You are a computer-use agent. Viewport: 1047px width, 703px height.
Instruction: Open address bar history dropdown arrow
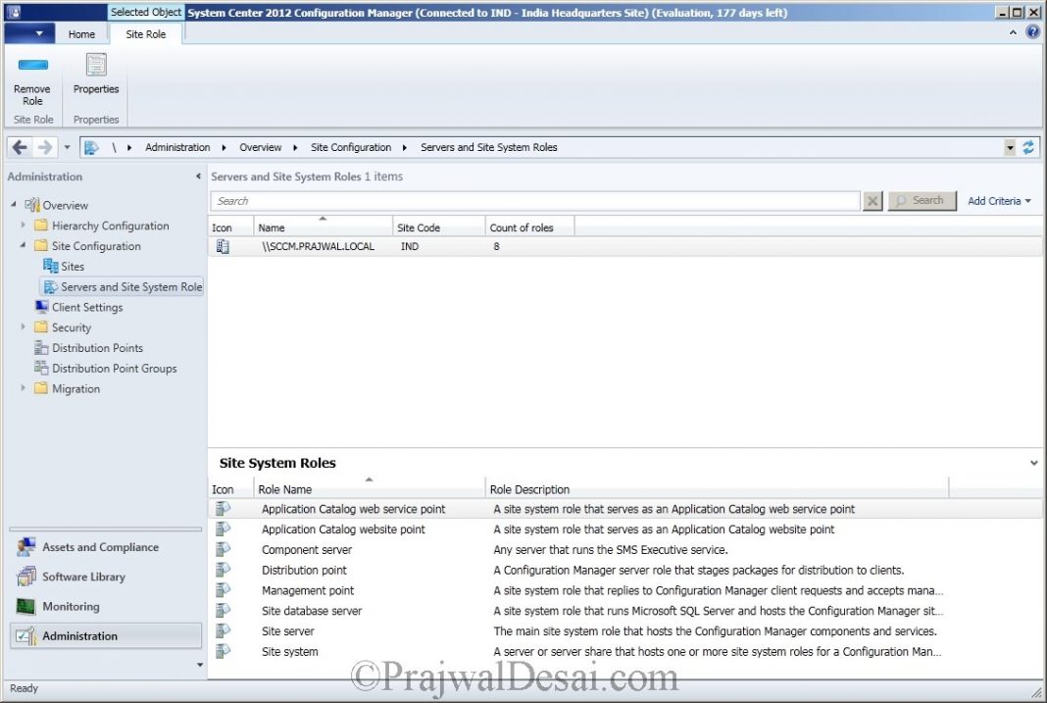(1011, 147)
